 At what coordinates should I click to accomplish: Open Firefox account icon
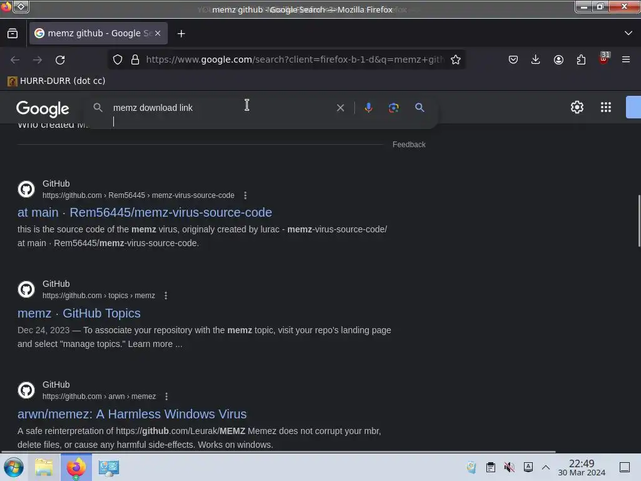[x=558, y=59]
